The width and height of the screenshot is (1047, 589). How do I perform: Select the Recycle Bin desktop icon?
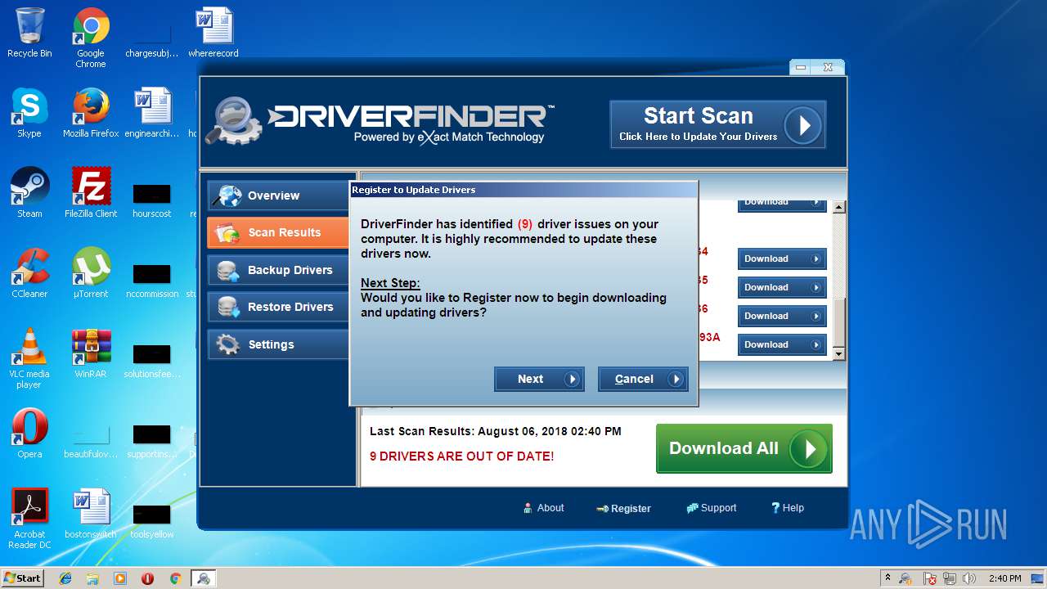(x=29, y=33)
